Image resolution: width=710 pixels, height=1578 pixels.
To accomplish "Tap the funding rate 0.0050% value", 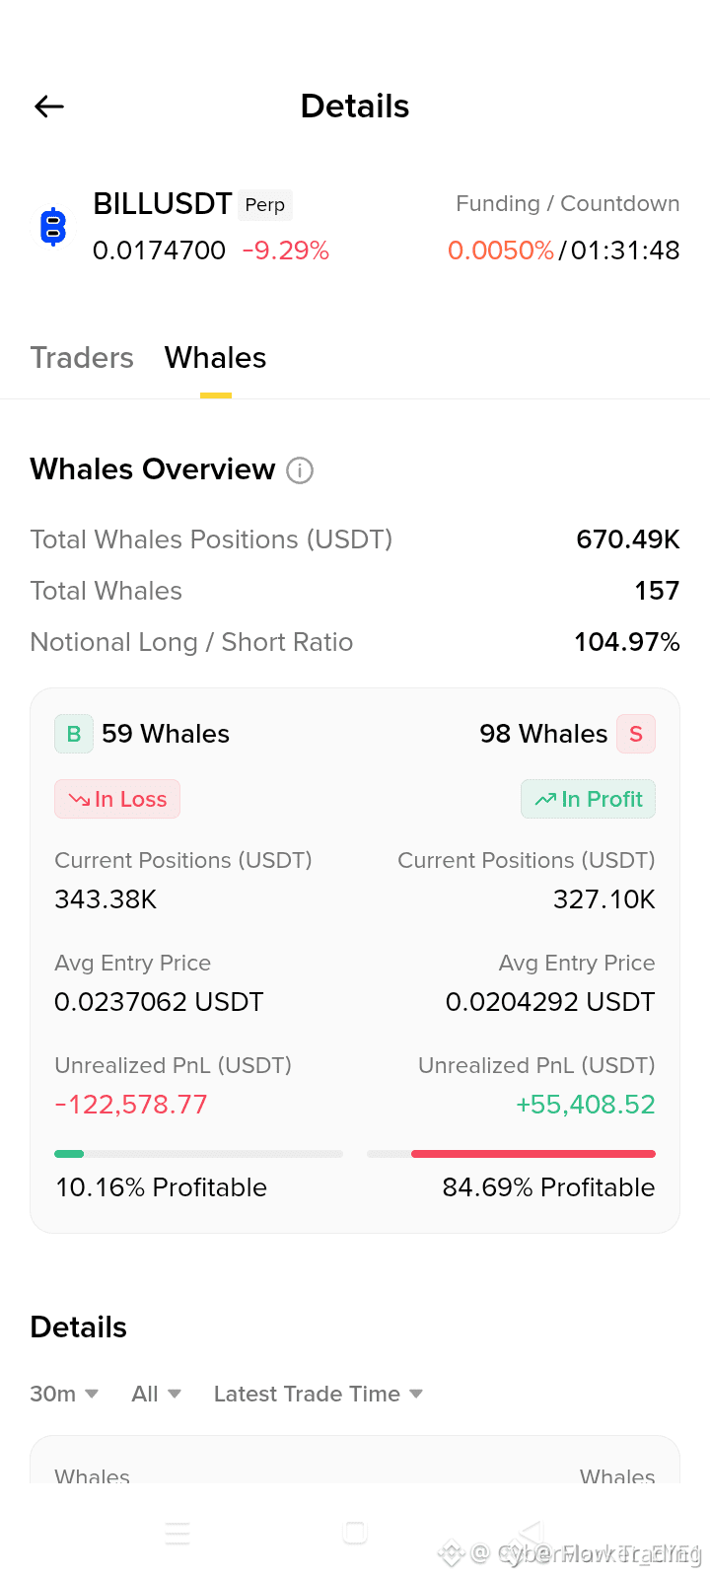I will [501, 251].
